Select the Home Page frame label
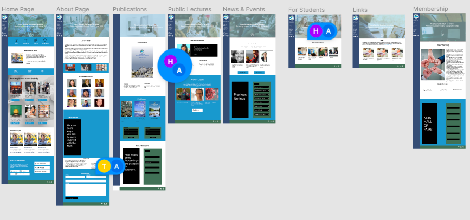This screenshot has width=470, height=220. coord(18,9)
